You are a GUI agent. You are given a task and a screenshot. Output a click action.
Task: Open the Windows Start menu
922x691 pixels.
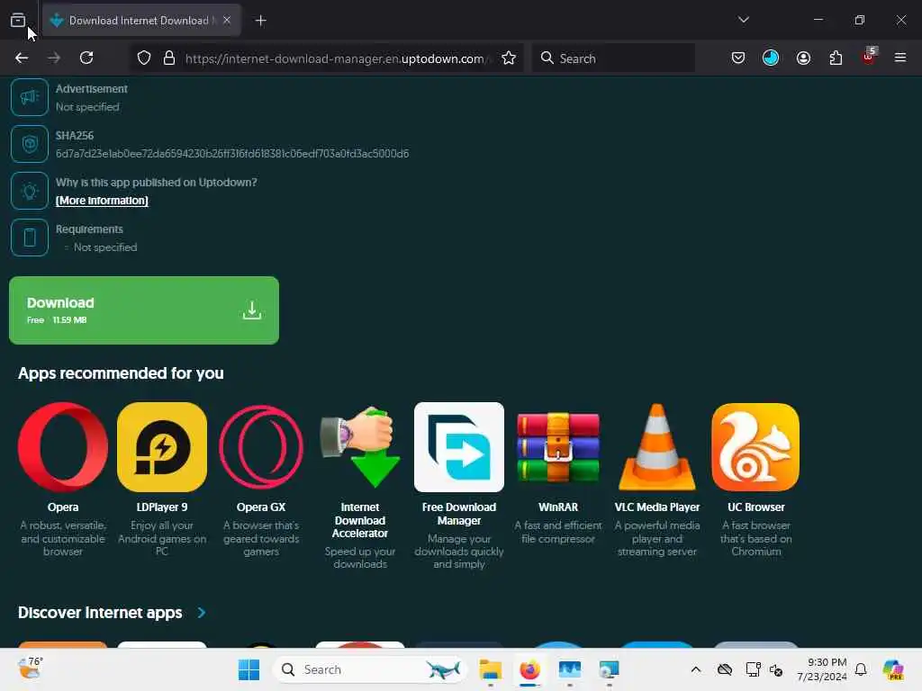point(249,669)
